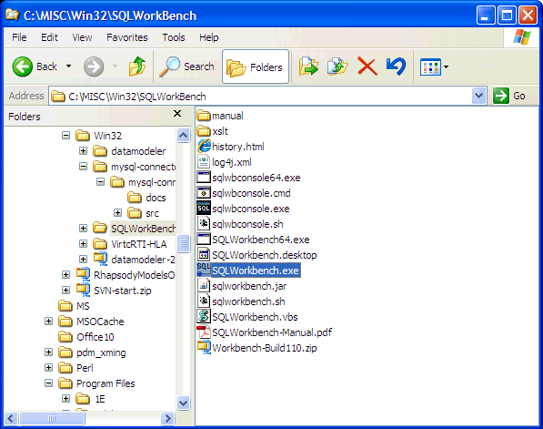Open the Help menu
The width and height of the screenshot is (543, 429).
click(209, 37)
